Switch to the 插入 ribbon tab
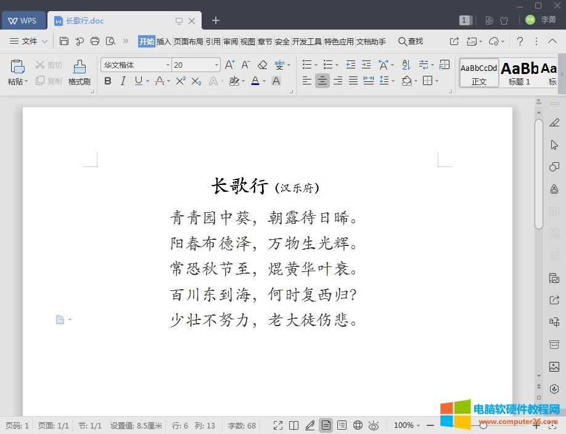 point(164,41)
